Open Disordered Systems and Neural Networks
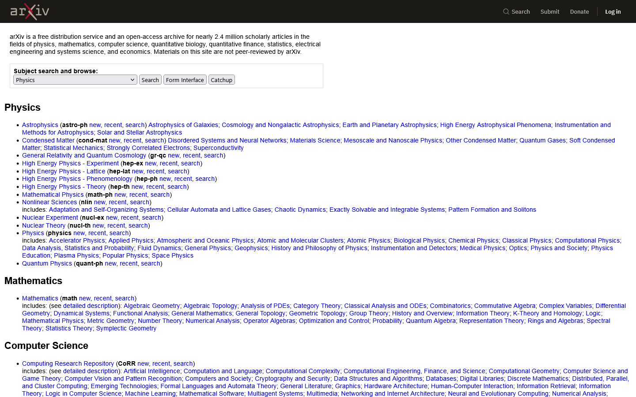The width and height of the screenshot is (636, 397). pyautogui.click(x=227, y=140)
